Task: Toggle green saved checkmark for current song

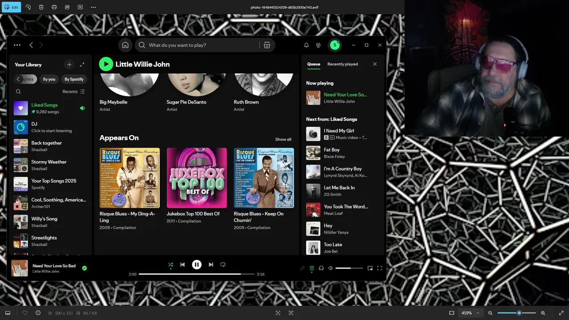Action: click(84, 268)
